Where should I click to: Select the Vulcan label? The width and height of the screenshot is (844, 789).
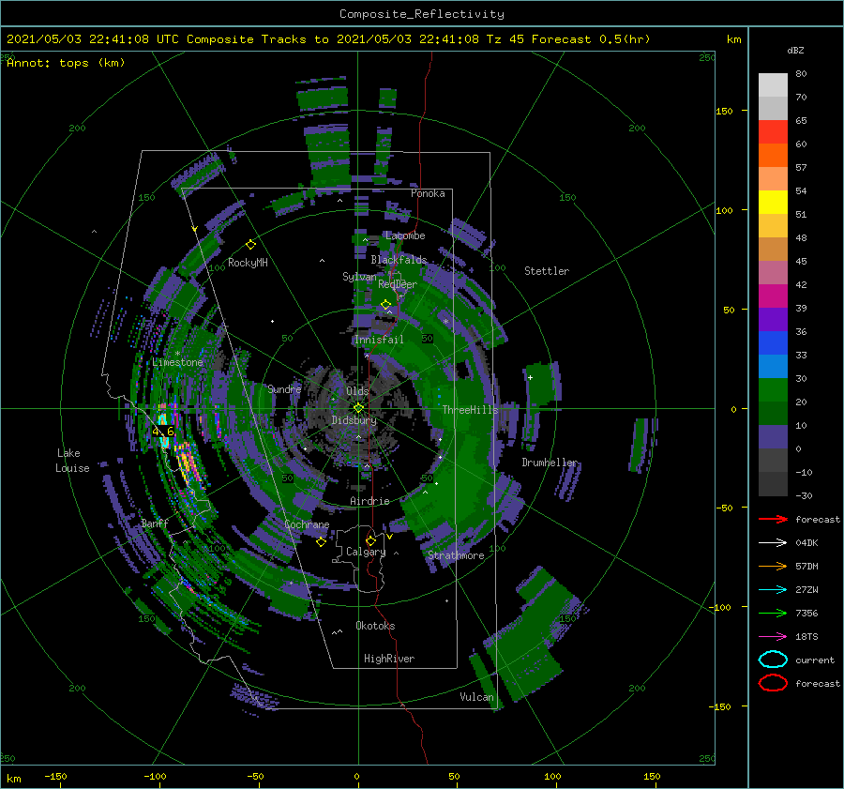(x=476, y=697)
